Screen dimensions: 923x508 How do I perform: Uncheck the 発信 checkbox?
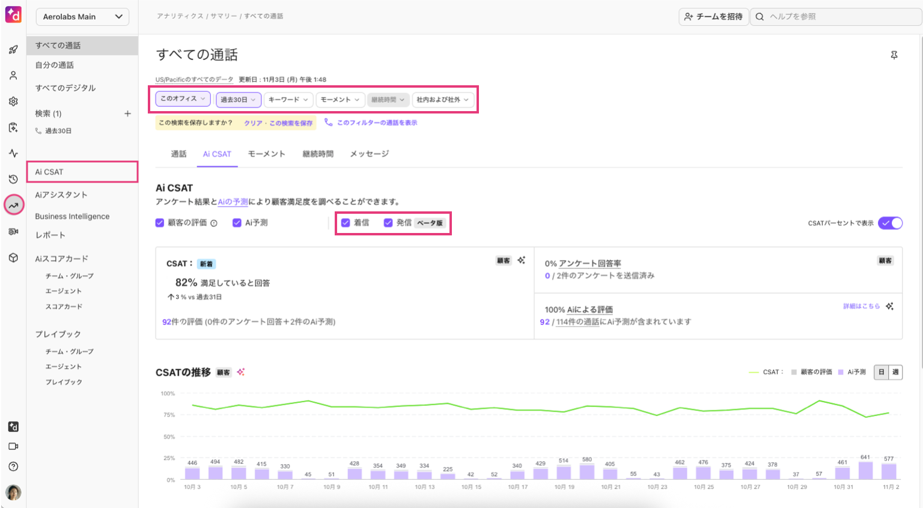coord(388,223)
